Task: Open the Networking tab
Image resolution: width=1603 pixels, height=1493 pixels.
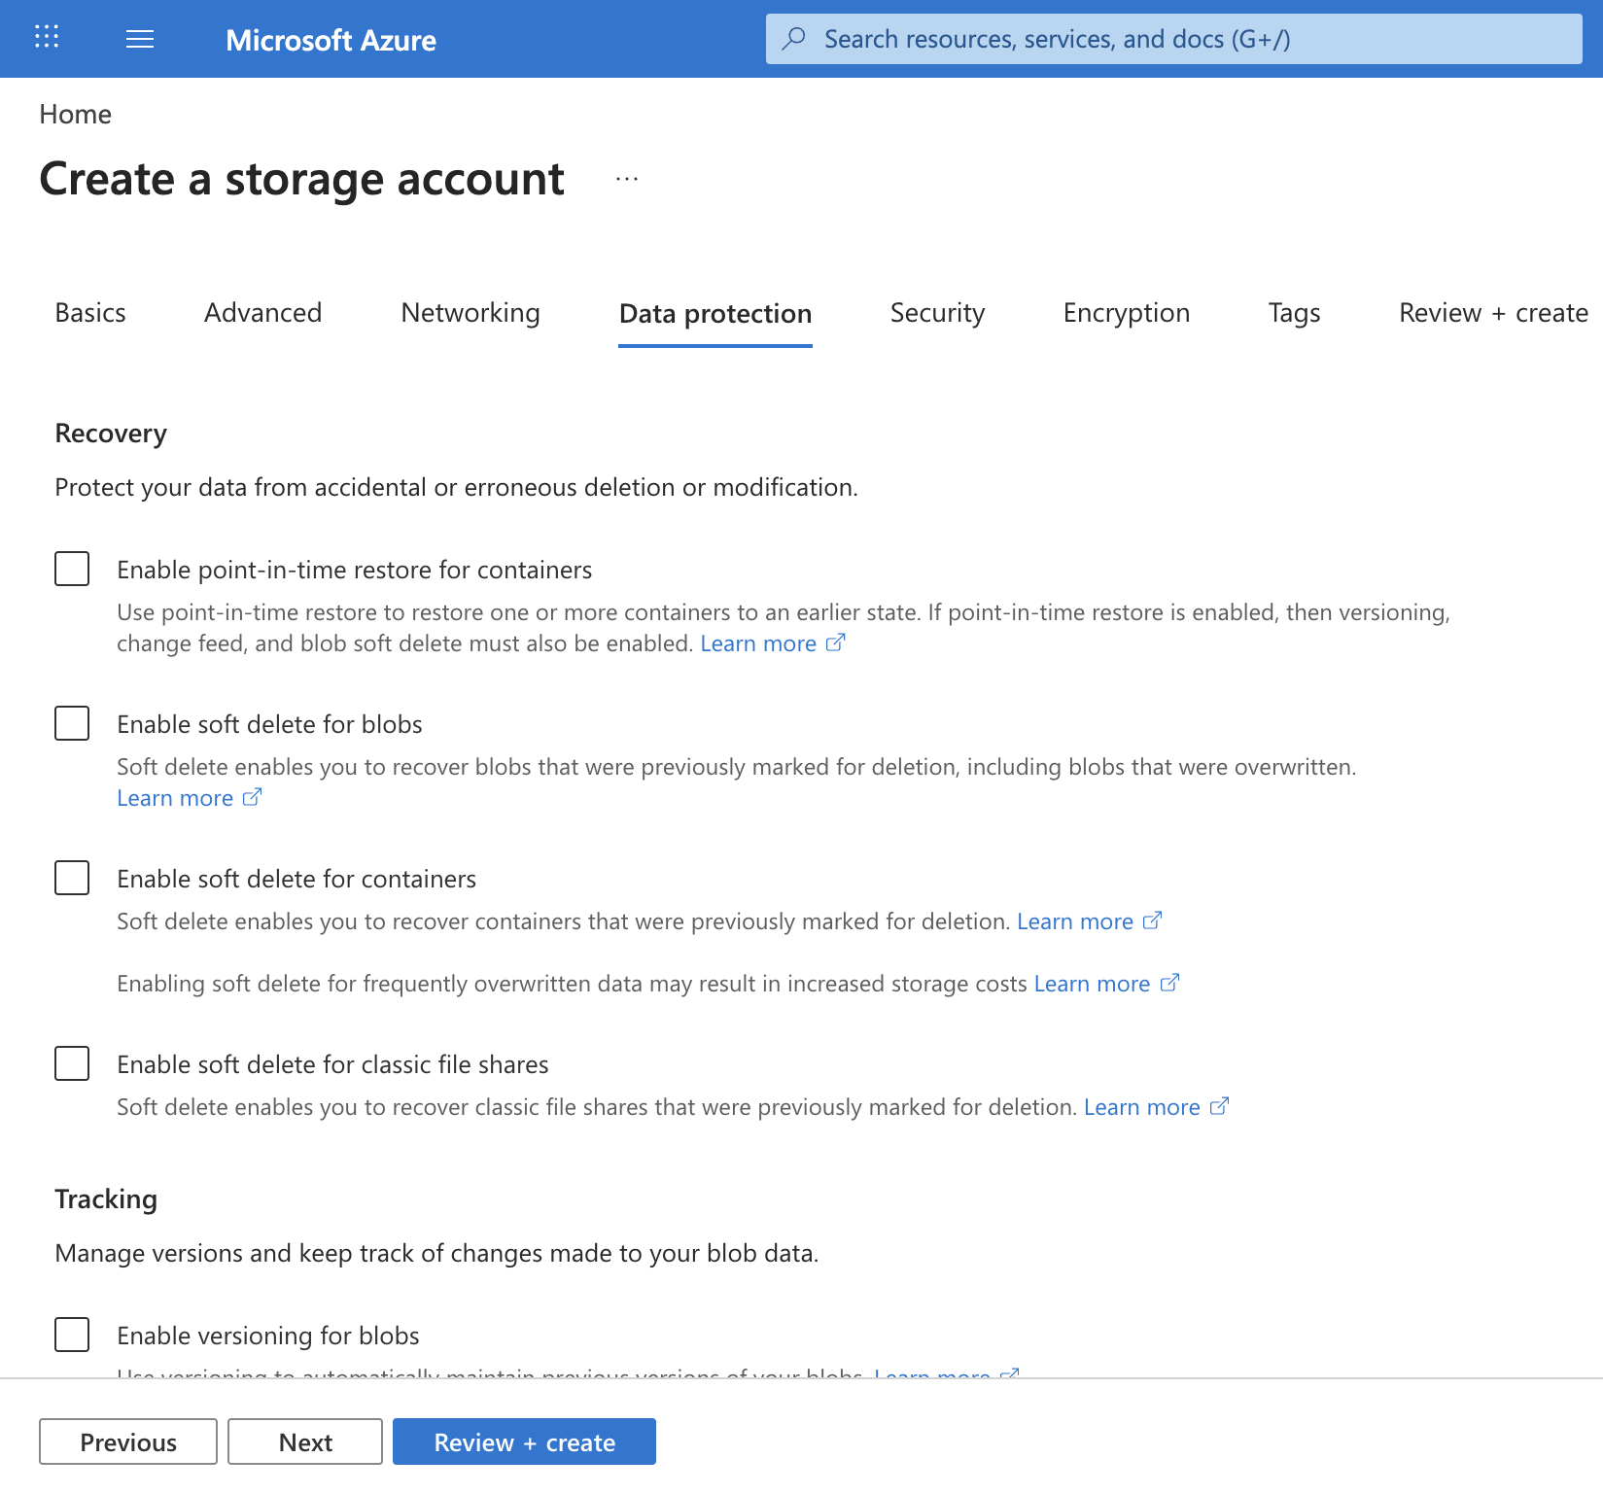Action: 470,313
